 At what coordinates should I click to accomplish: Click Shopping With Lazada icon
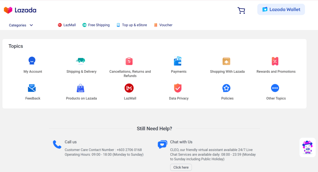coord(226,61)
